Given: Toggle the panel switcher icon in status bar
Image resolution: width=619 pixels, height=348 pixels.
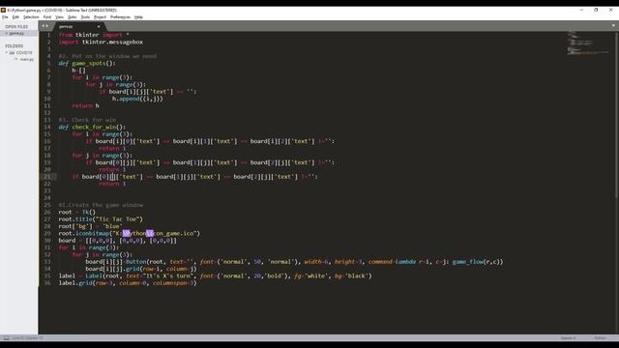Looking at the screenshot, I should pos(6,338).
